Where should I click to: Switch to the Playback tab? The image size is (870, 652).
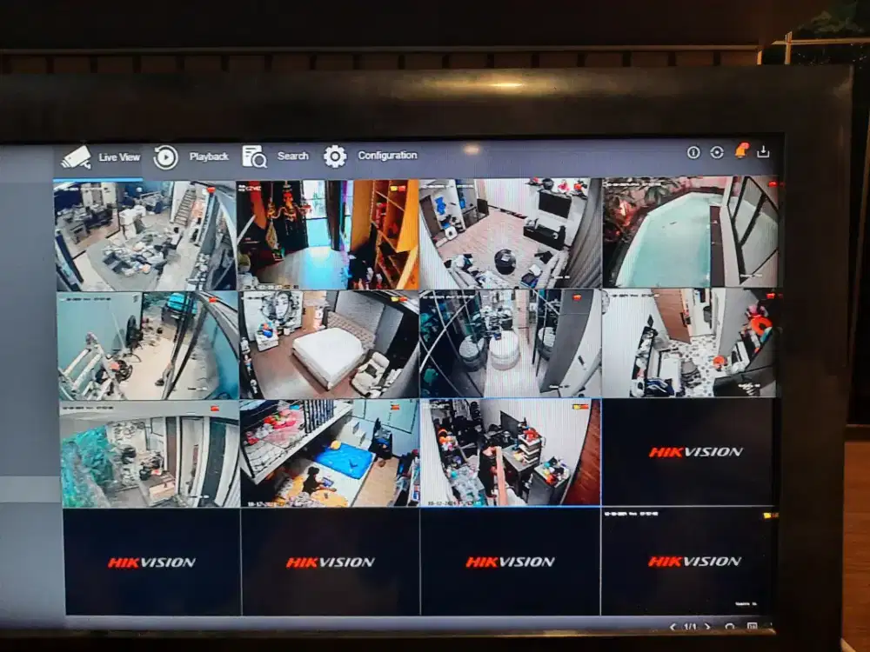pyautogui.click(x=209, y=156)
